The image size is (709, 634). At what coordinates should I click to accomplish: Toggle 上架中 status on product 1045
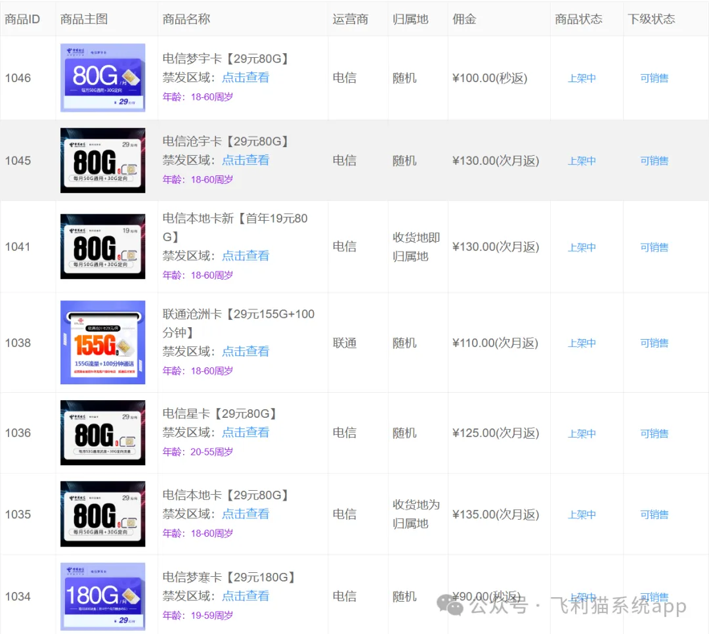pyautogui.click(x=582, y=161)
